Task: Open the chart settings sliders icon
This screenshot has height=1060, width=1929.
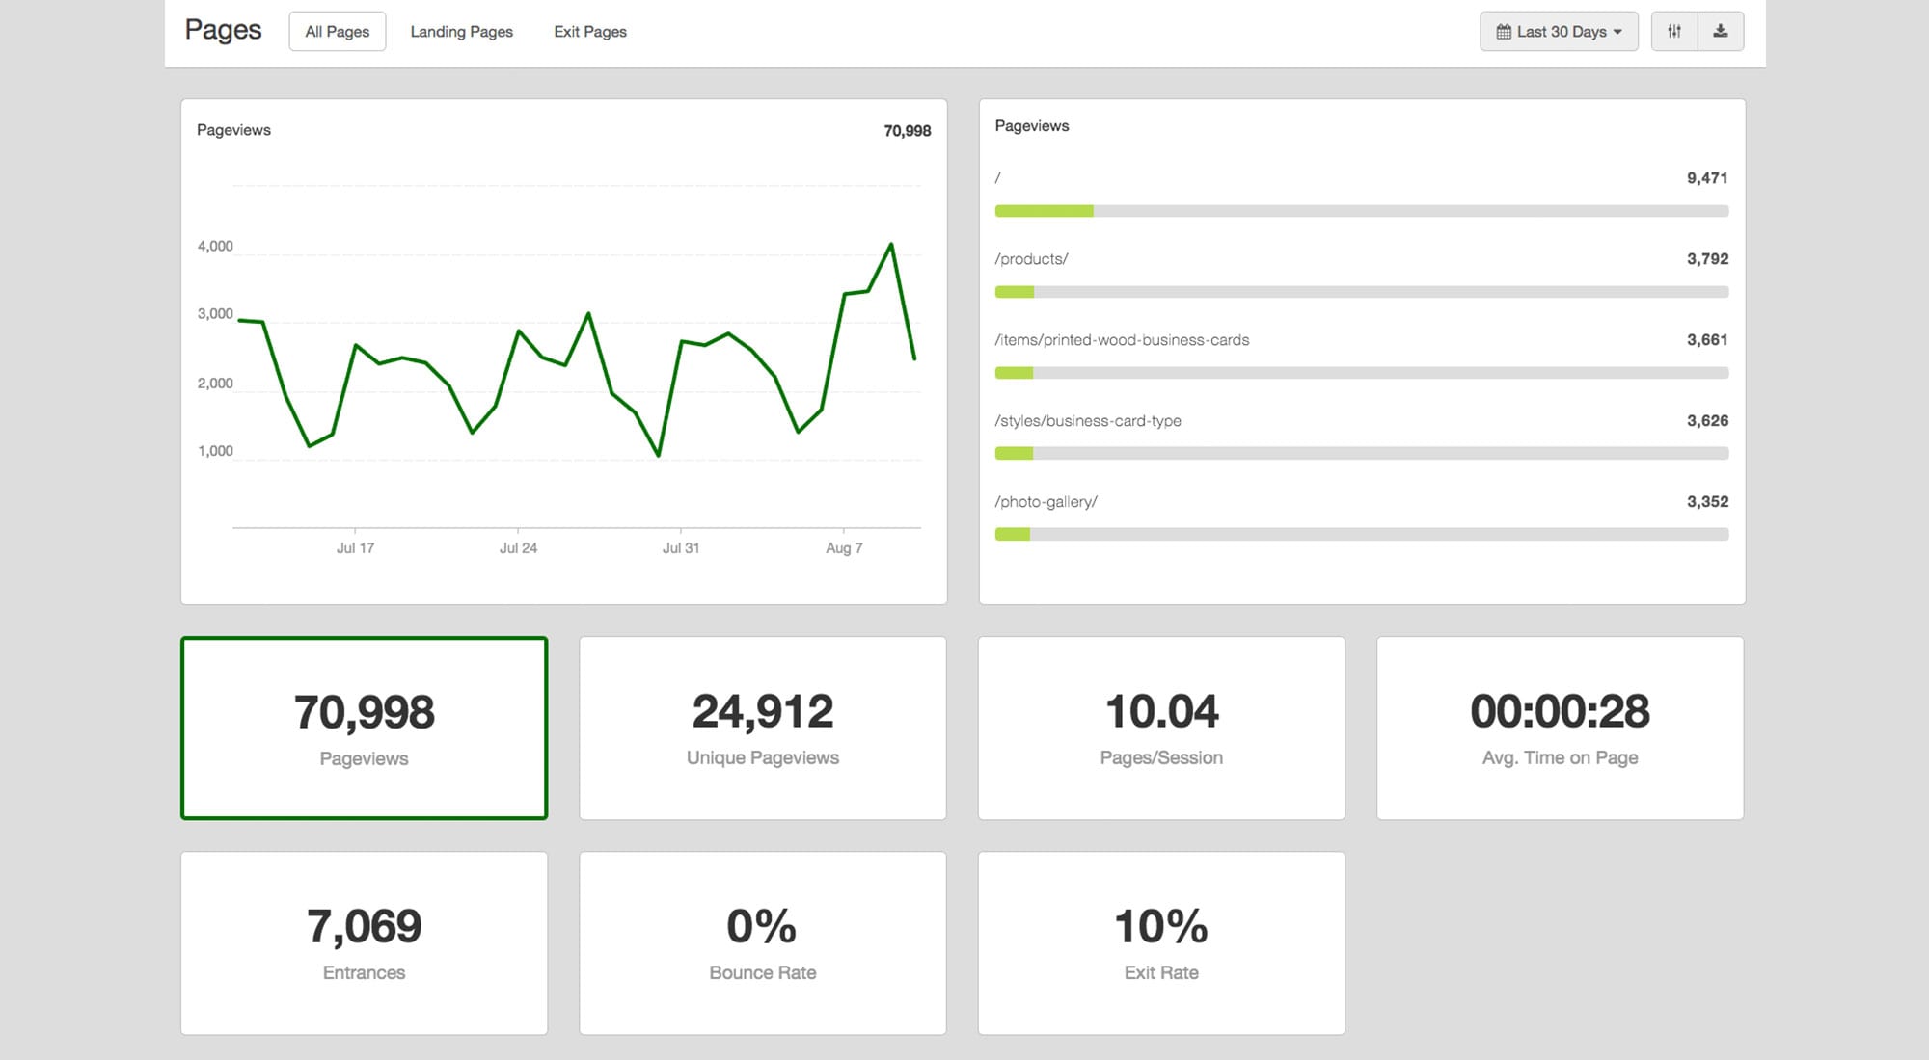Action: (x=1674, y=32)
